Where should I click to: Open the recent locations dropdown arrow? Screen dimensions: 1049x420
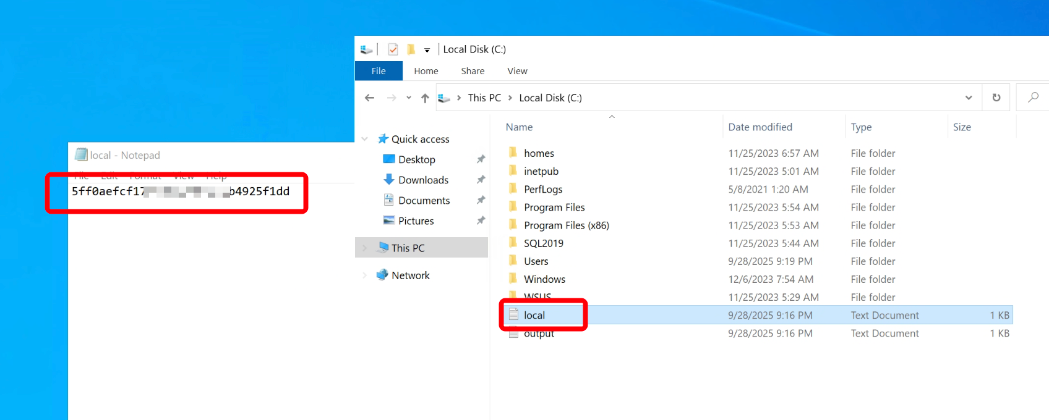(408, 98)
